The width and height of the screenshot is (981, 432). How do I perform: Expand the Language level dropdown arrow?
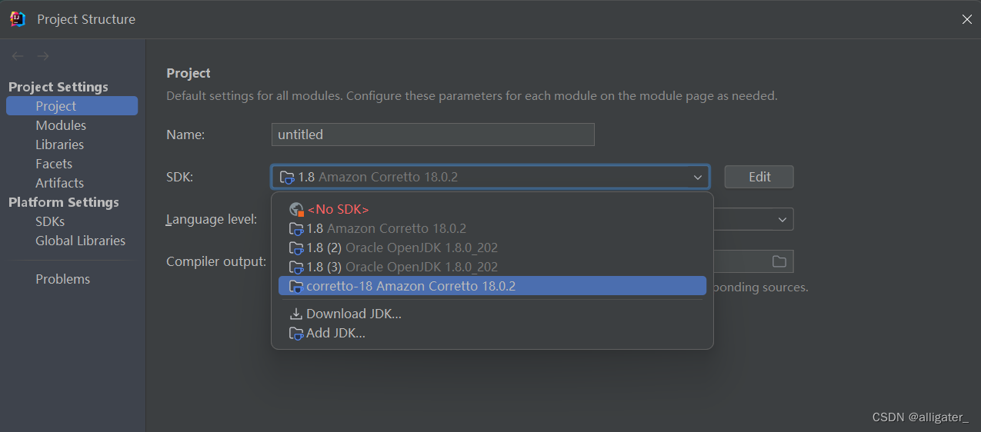(x=782, y=219)
